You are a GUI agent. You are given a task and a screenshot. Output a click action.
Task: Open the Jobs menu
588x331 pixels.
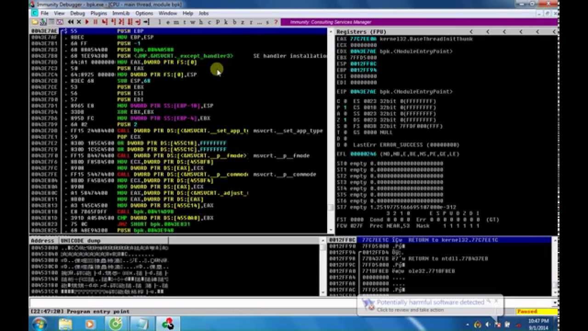tap(204, 13)
